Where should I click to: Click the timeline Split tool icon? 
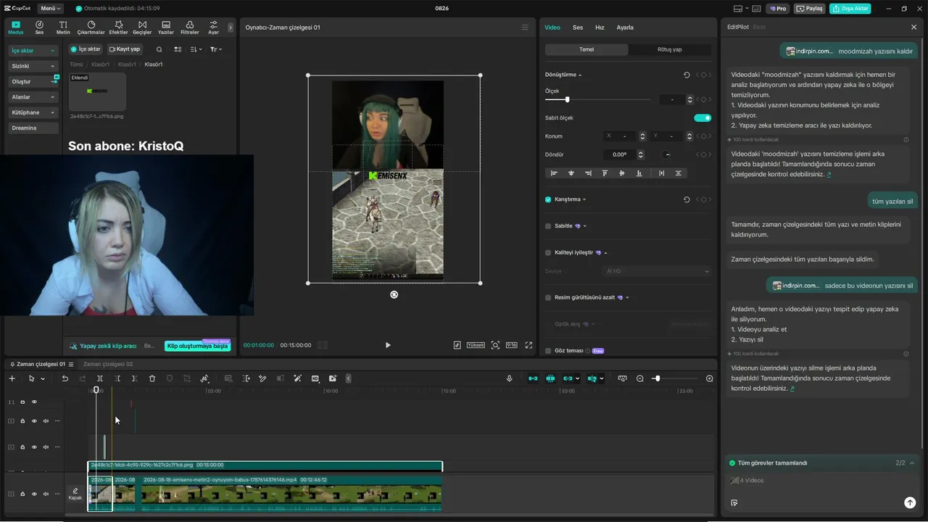click(x=100, y=378)
